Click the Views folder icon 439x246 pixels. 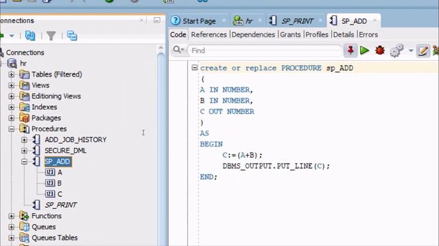point(25,85)
